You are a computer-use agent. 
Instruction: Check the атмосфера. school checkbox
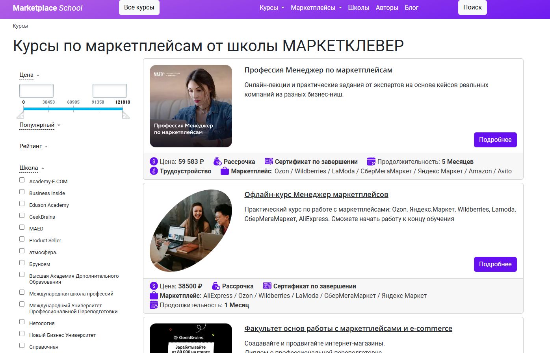coord(22,251)
